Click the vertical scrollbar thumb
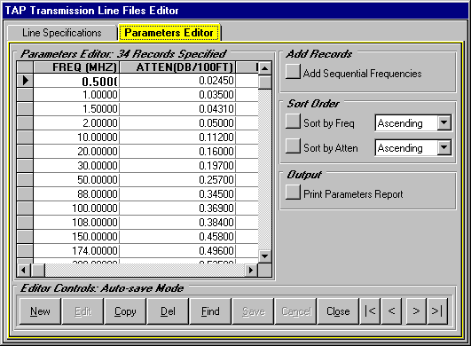Image resolution: width=471 pixels, height=346 pixels. (x=264, y=82)
